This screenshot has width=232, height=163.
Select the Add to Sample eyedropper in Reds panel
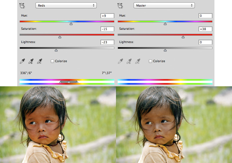31,61
